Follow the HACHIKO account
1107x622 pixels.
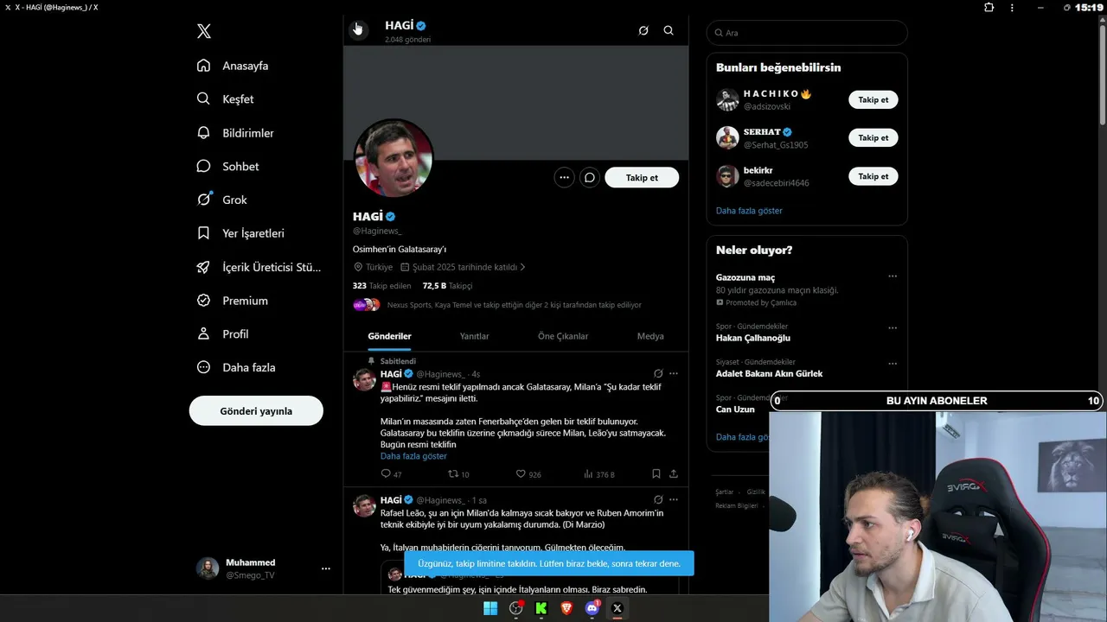873,99
